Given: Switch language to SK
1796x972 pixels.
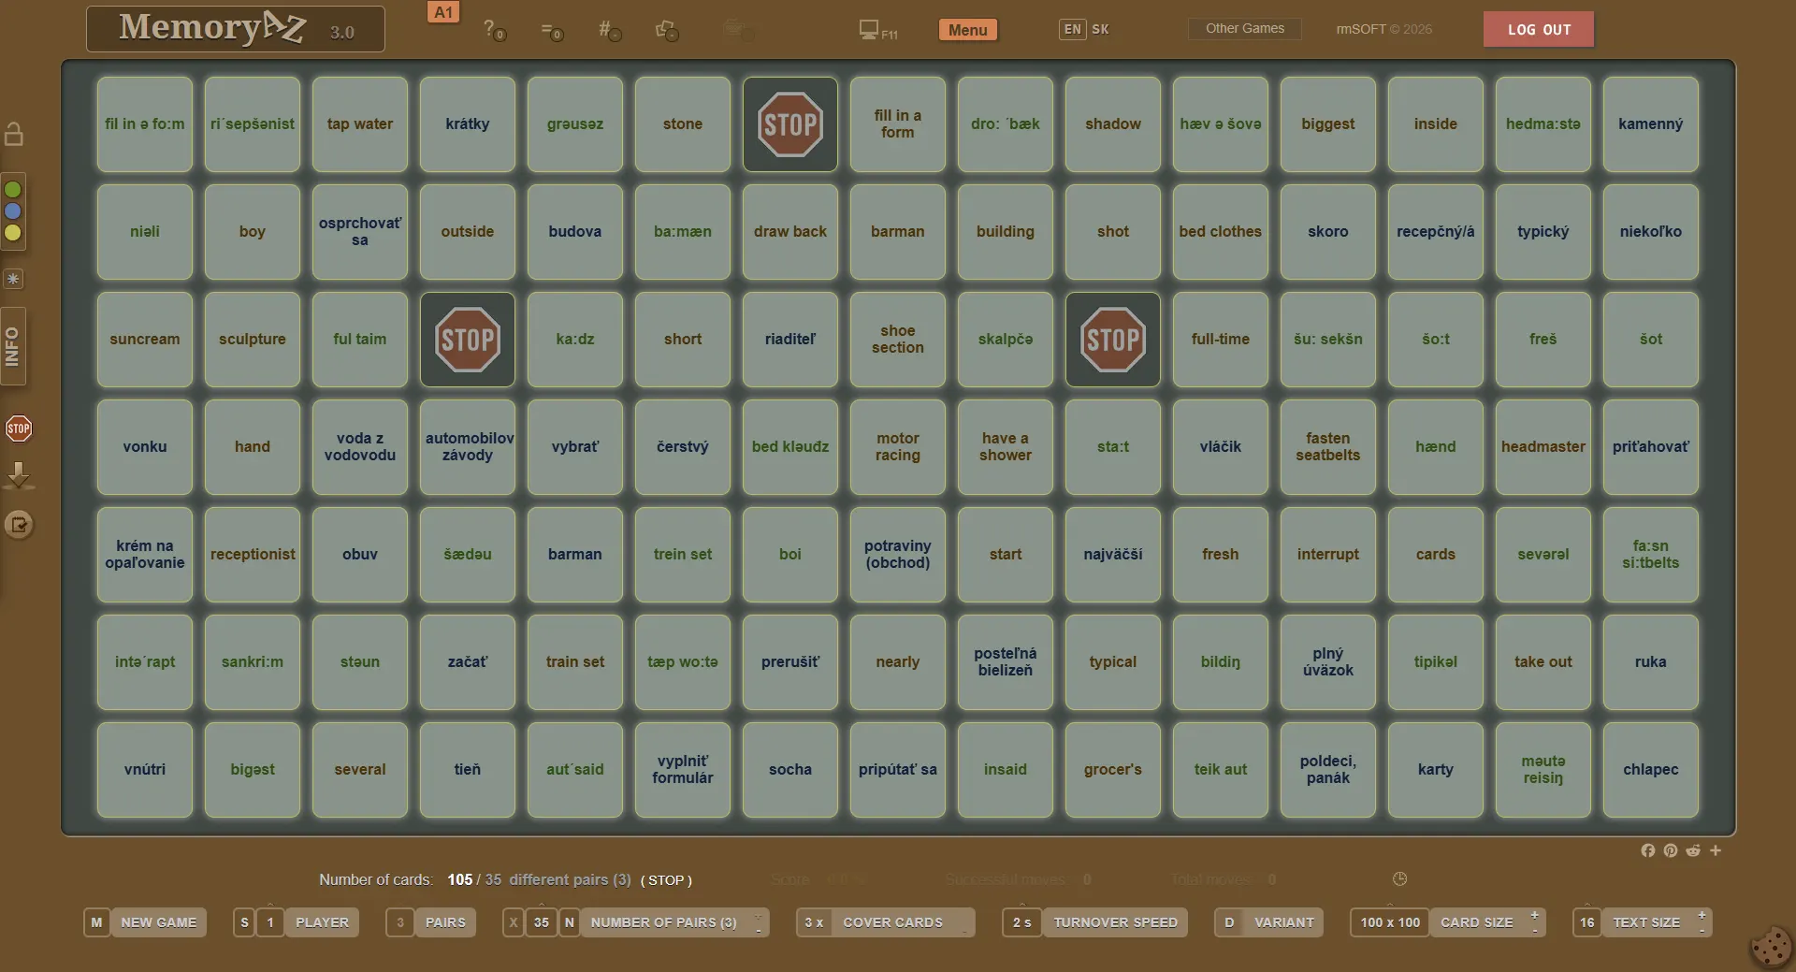Looking at the screenshot, I should click(x=1100, y=29).
